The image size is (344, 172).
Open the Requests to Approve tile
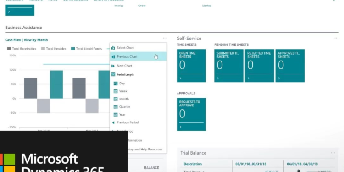tap(191, 114)
